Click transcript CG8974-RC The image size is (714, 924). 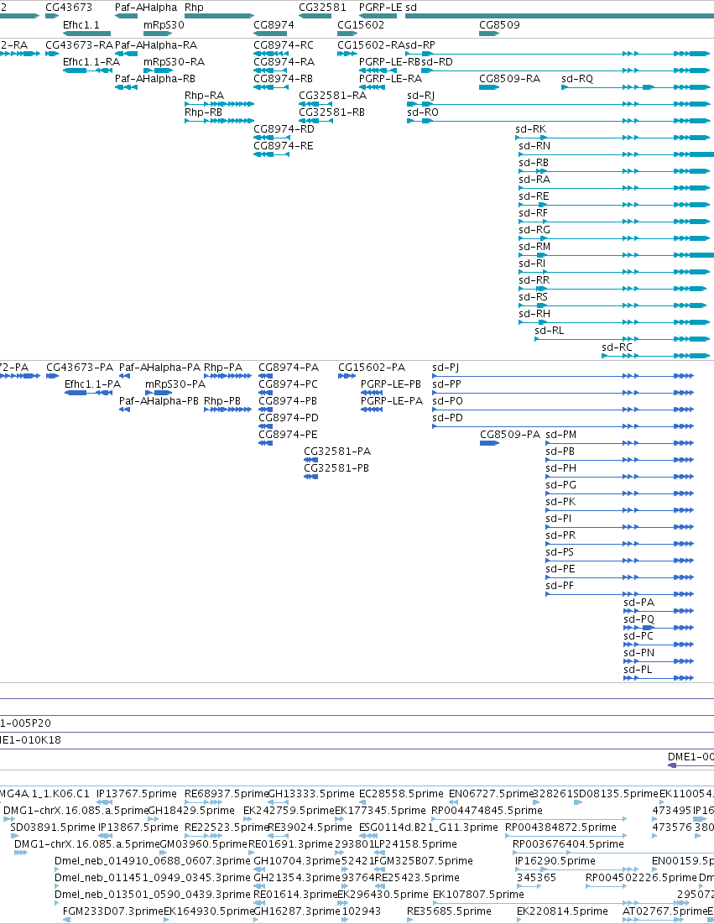tap(284, 45)
